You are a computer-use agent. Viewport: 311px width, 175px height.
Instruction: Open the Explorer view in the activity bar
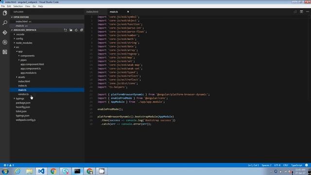click(x=5, y=13)
